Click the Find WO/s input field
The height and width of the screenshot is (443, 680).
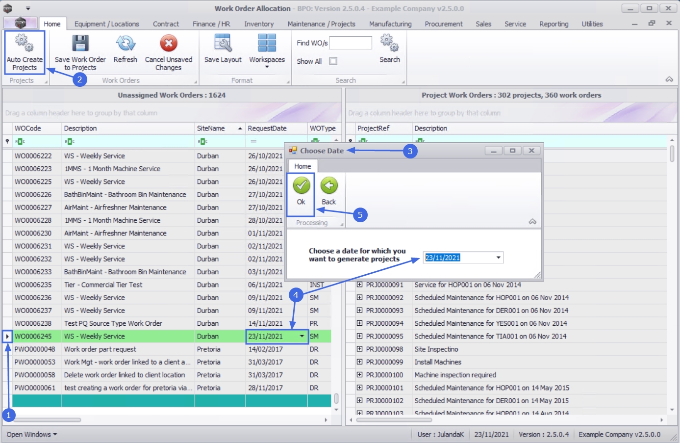pos(351,43)
